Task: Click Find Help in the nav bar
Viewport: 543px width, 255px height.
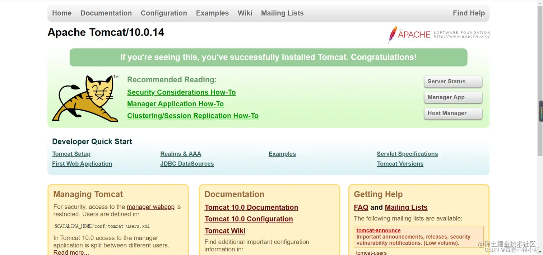Action: (x=469, y=13)
